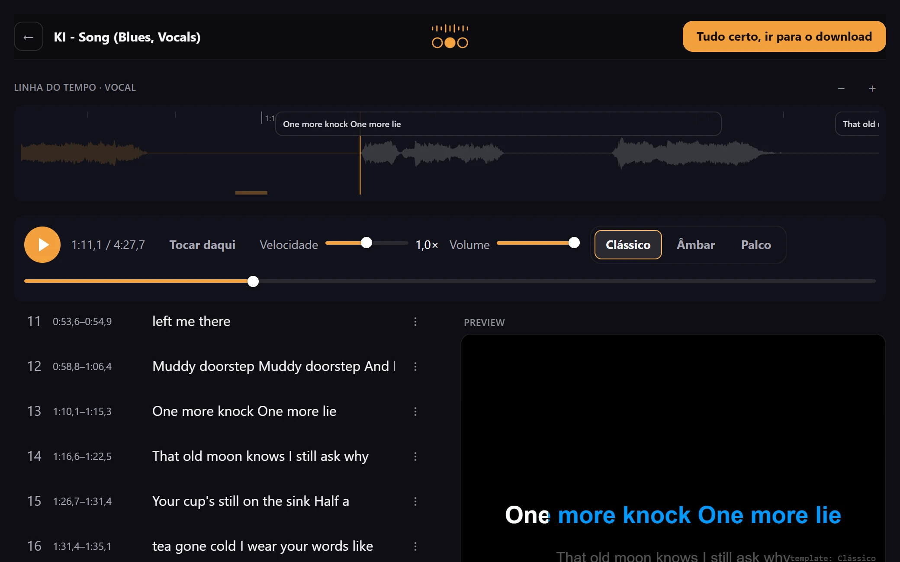Open options menu for line 16
The height and width of the screenshot is (562, 900).
tap(415, 546)
